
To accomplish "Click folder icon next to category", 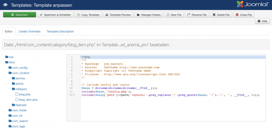I will click(x=13, y=89).
